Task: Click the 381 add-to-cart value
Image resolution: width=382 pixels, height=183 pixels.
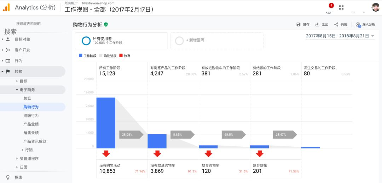Action: [x=206, y=74]
